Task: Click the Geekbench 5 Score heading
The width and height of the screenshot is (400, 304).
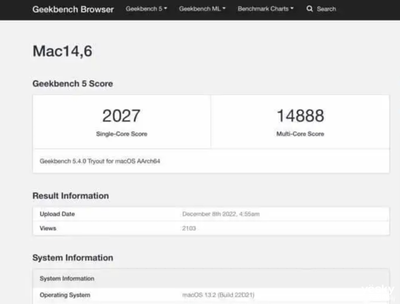Action: click(x=73, y=84)
